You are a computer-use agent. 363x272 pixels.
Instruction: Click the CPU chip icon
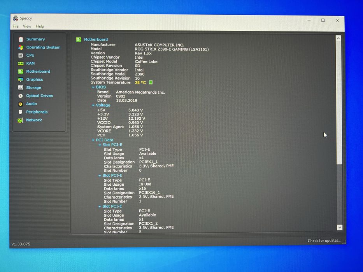click(x=21, y=56)
